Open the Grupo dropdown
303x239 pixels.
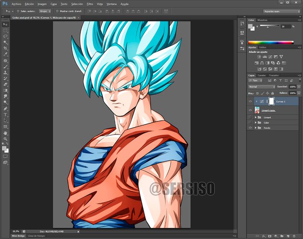pyautogui.click(x=45, y=11)
